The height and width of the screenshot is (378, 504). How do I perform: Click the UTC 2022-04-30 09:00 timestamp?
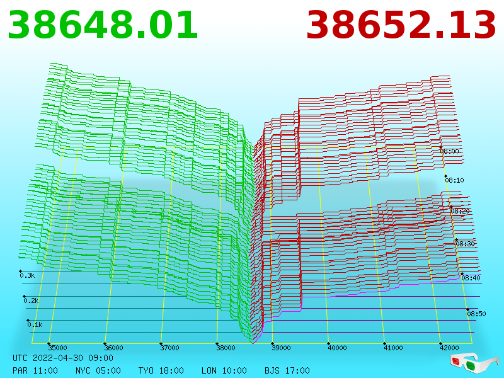click(63, 358)
